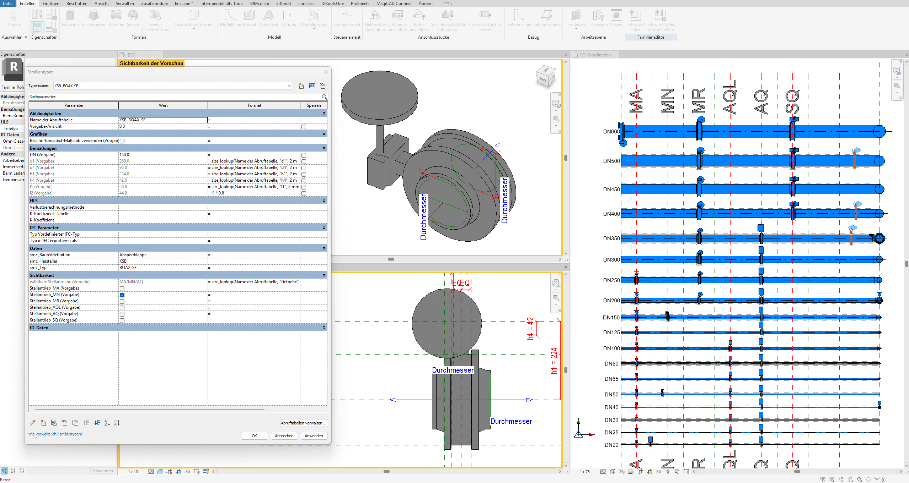Collapse the Daten parameter group
This screenshot has height=483, width=909.
(x=324, y=248)
